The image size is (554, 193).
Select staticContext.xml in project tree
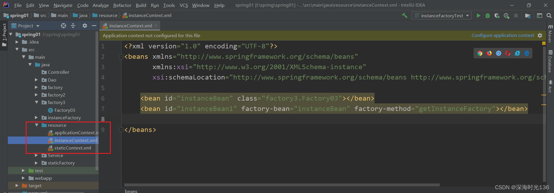tap(73, 148)
